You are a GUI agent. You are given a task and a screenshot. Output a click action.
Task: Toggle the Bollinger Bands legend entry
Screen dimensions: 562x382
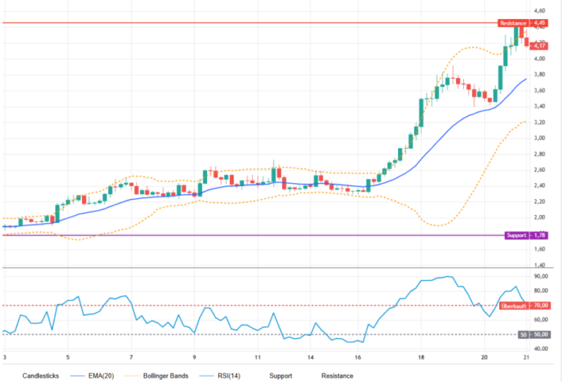[x=157, y=375]
